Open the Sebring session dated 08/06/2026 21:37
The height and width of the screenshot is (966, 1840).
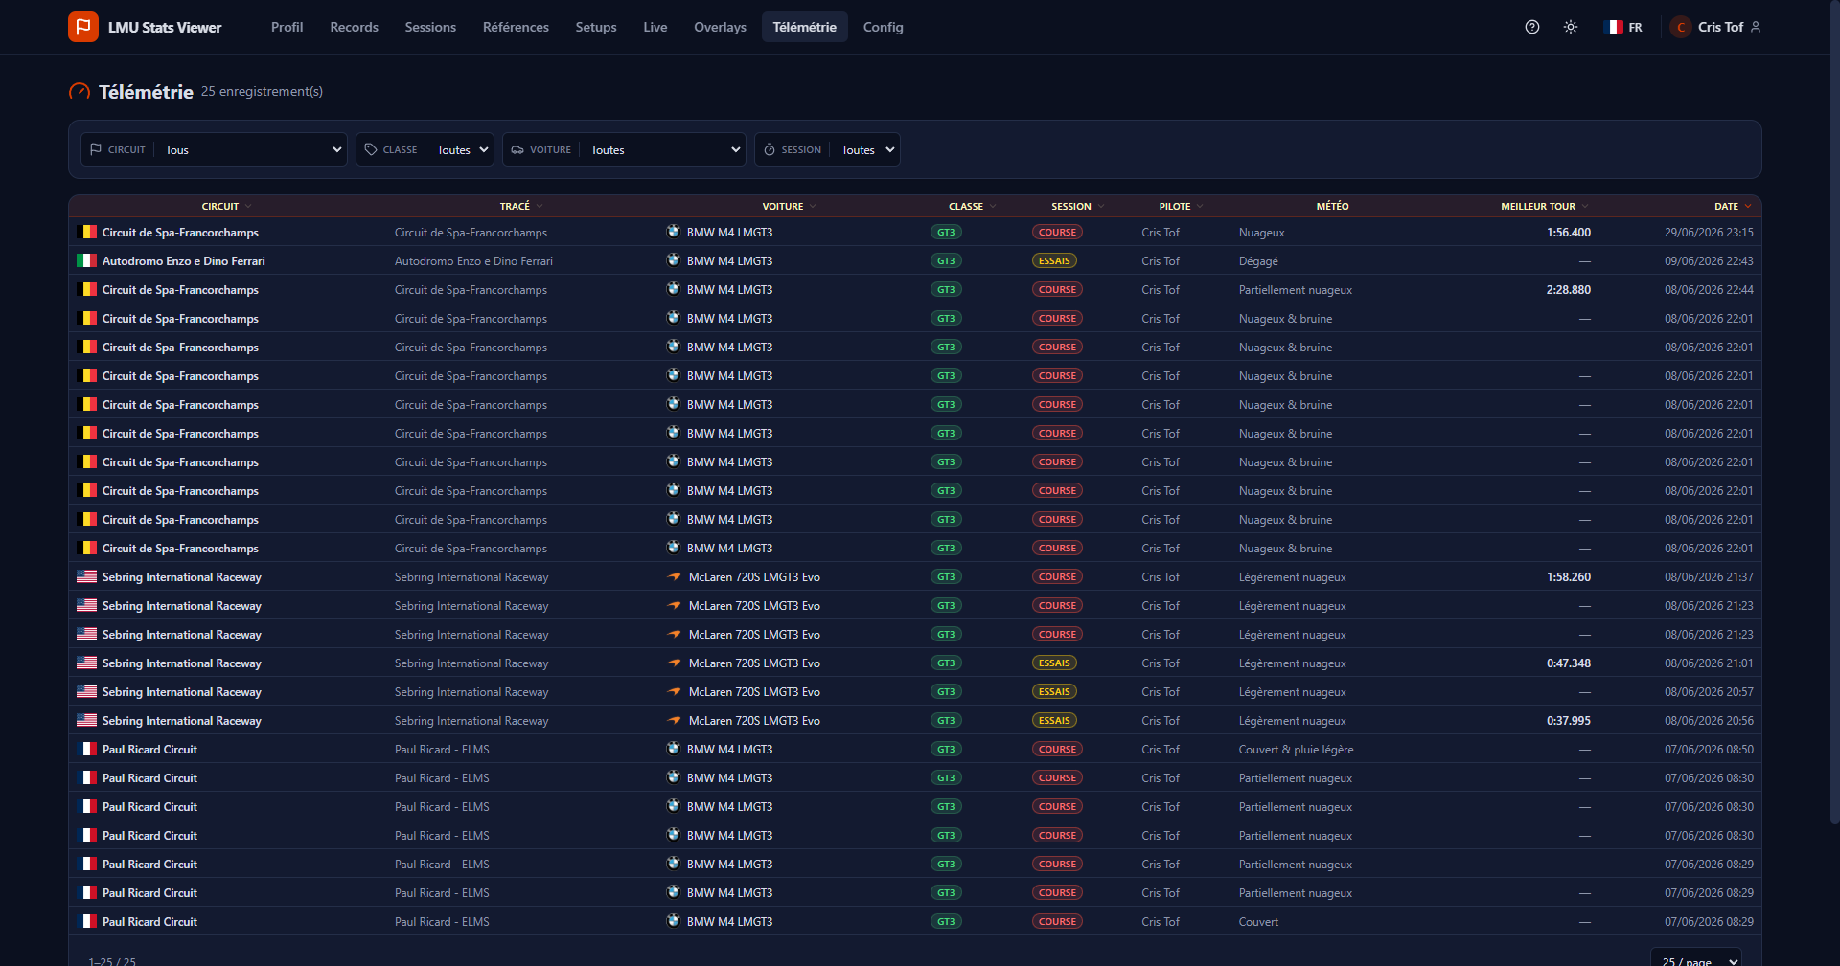click(914, 576)
